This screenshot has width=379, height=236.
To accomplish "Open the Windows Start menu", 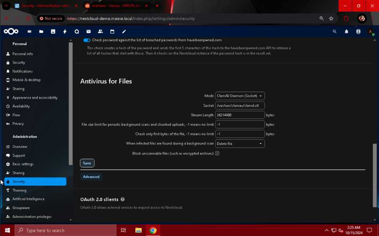I will (7, 230).
